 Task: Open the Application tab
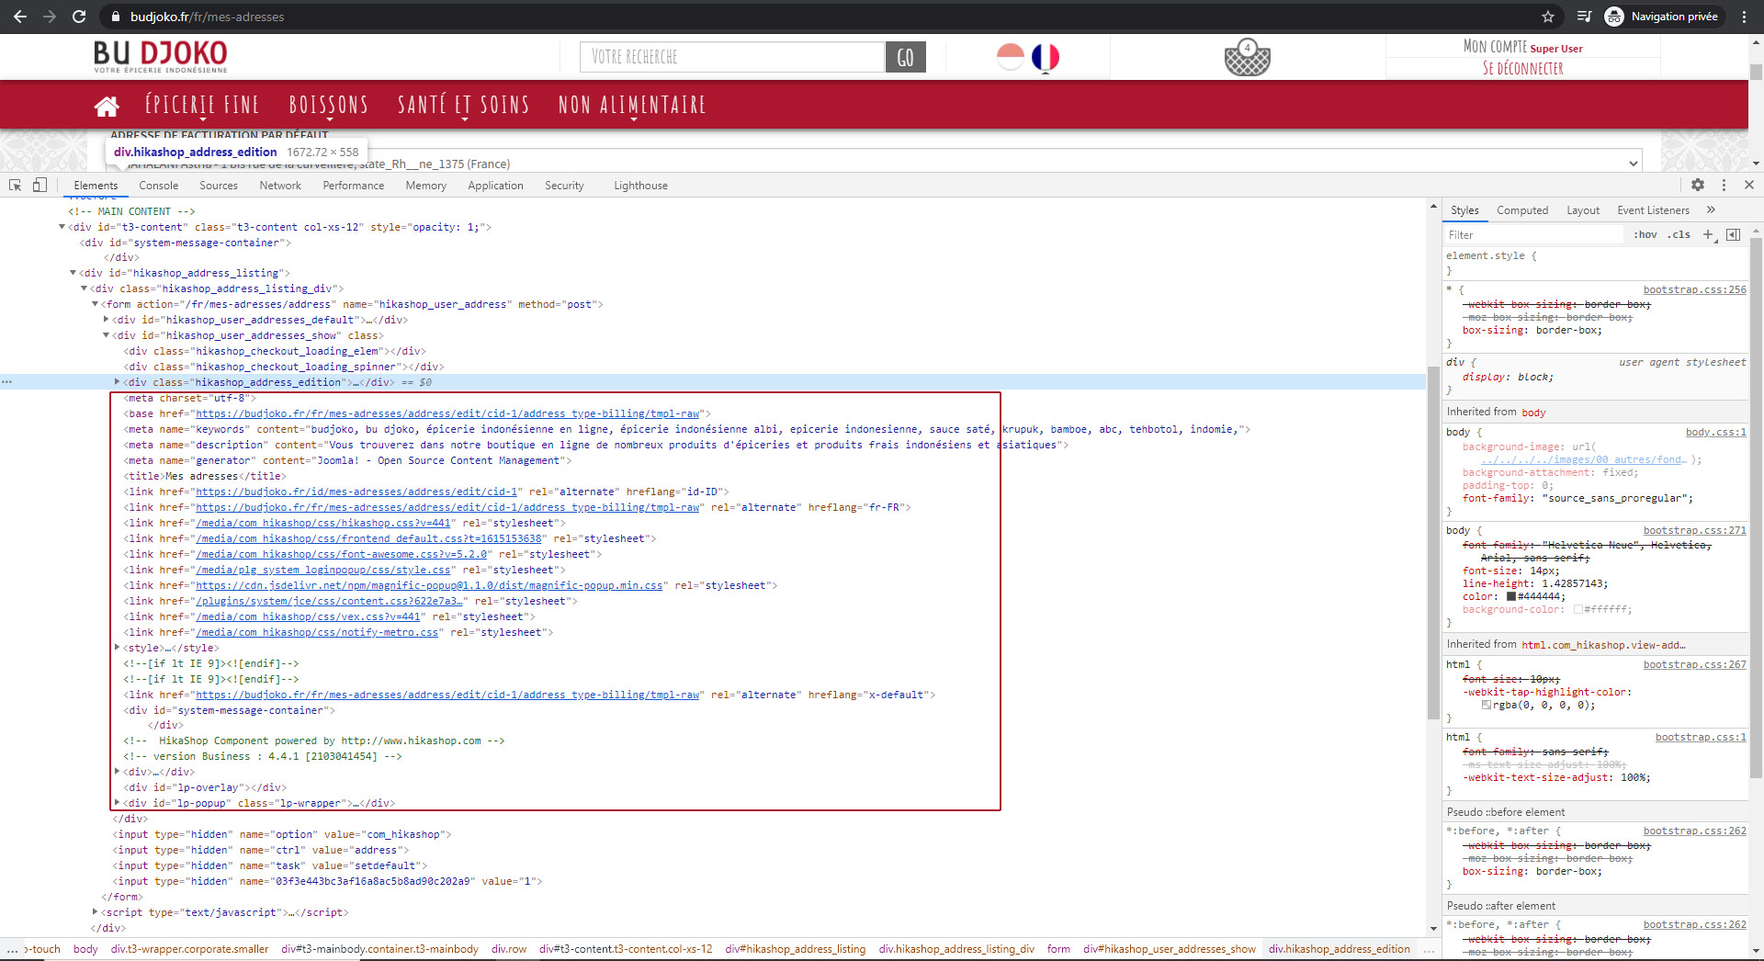point(495,186)
